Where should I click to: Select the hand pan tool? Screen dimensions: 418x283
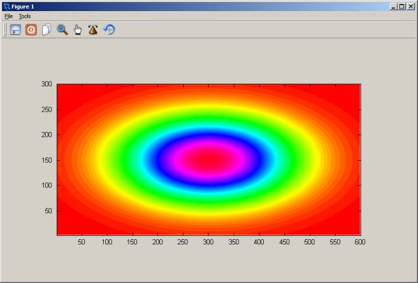[x=78, y=29]
